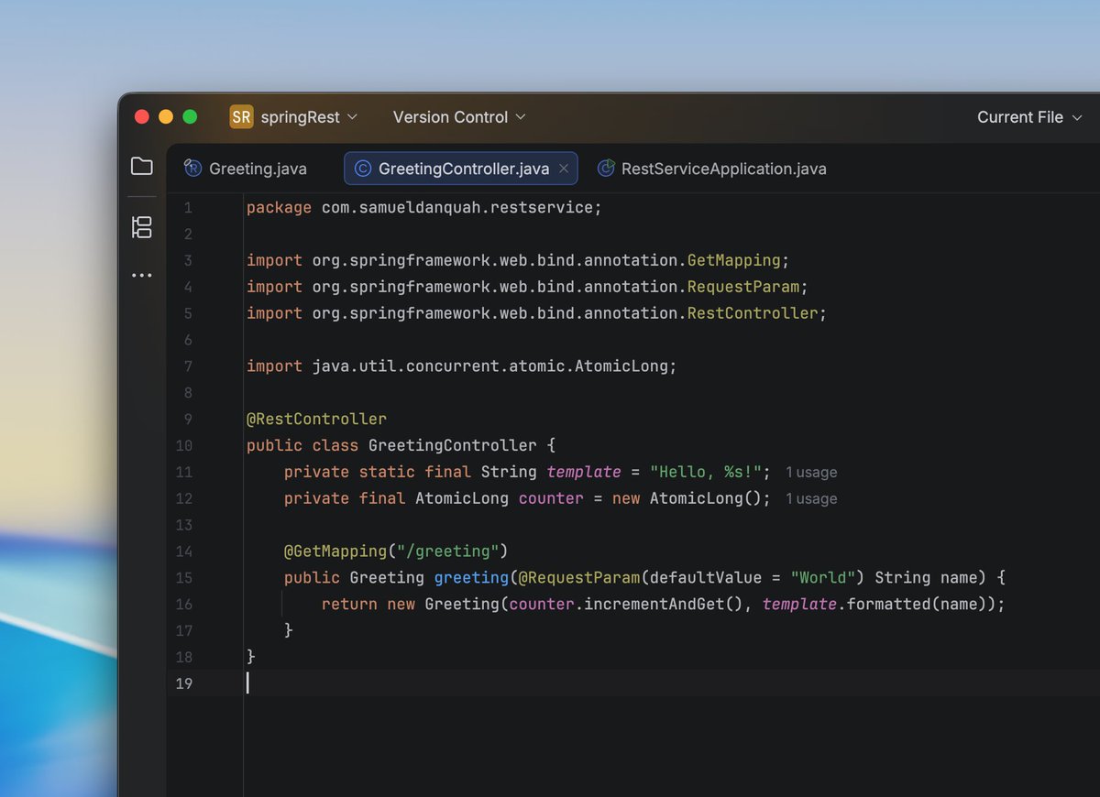Switch to the RestServiceApplication.java tab
The height and width of the screenshot is (797, 1100).
tap(712, 169)
